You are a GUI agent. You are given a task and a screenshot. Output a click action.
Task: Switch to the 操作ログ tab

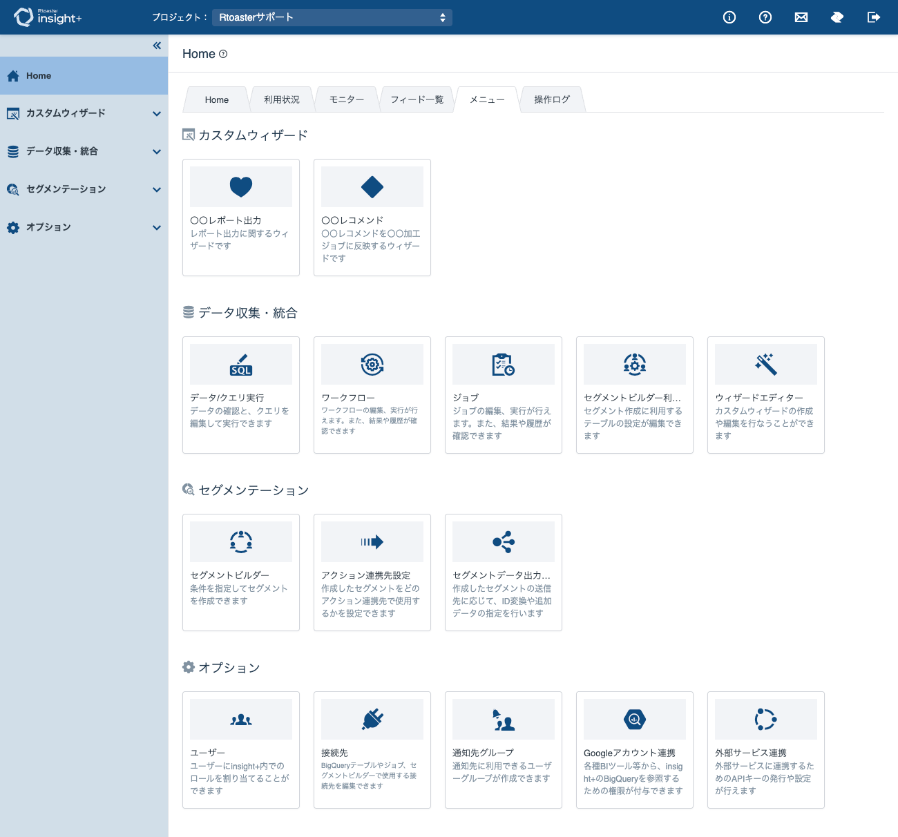tap(553, 99)
